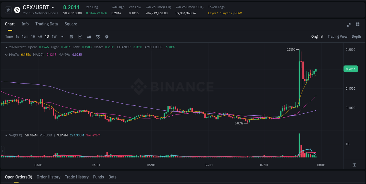Expand the left sidebar panel arrow

pyautogui.click(x=2, y=151)
